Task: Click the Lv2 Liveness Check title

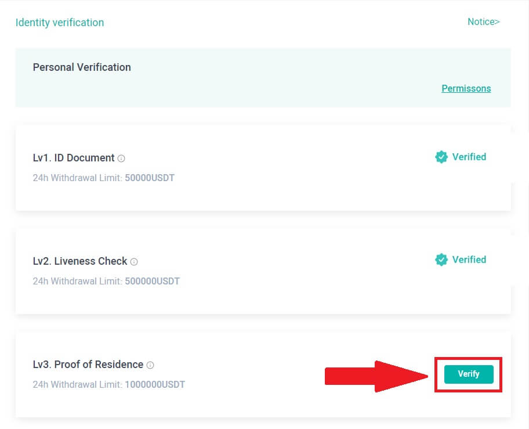Action: 79,261
